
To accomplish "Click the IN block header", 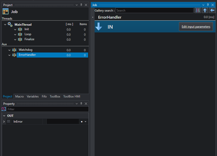I will click(x=155, y=27).
